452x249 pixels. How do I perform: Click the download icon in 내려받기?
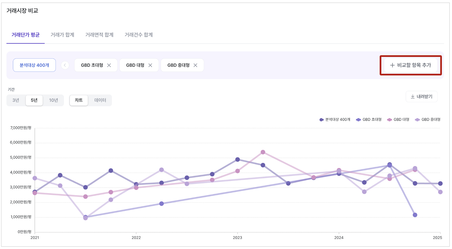tap(412, 96)
